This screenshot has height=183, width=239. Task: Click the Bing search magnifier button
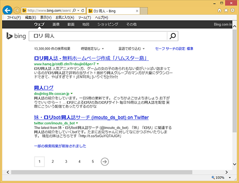tap(173, 36)
